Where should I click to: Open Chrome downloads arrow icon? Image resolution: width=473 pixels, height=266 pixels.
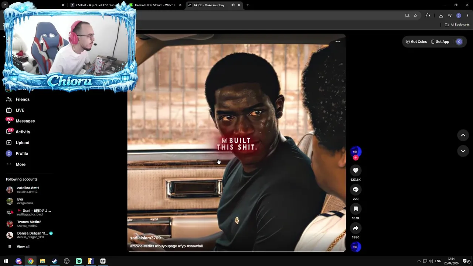click(441, 16)
